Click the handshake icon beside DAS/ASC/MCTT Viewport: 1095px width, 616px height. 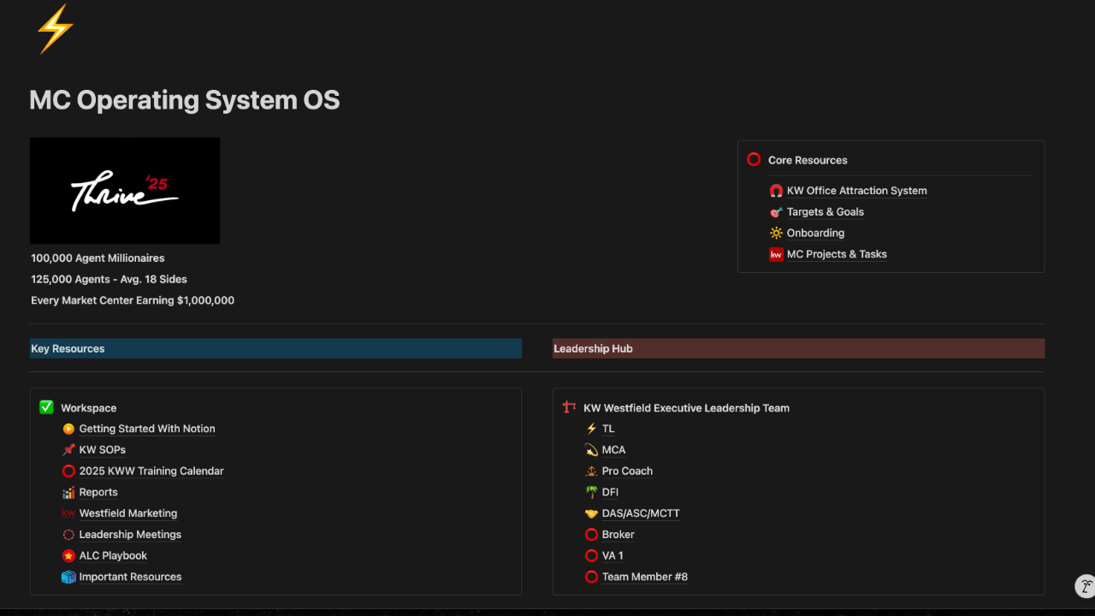591,513
